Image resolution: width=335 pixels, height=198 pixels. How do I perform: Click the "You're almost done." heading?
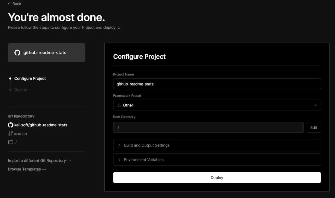(x=57, y=17)
